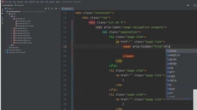Click the fold marker on line 12
Viewport: 197px width, 110px height.
point(74,18)
